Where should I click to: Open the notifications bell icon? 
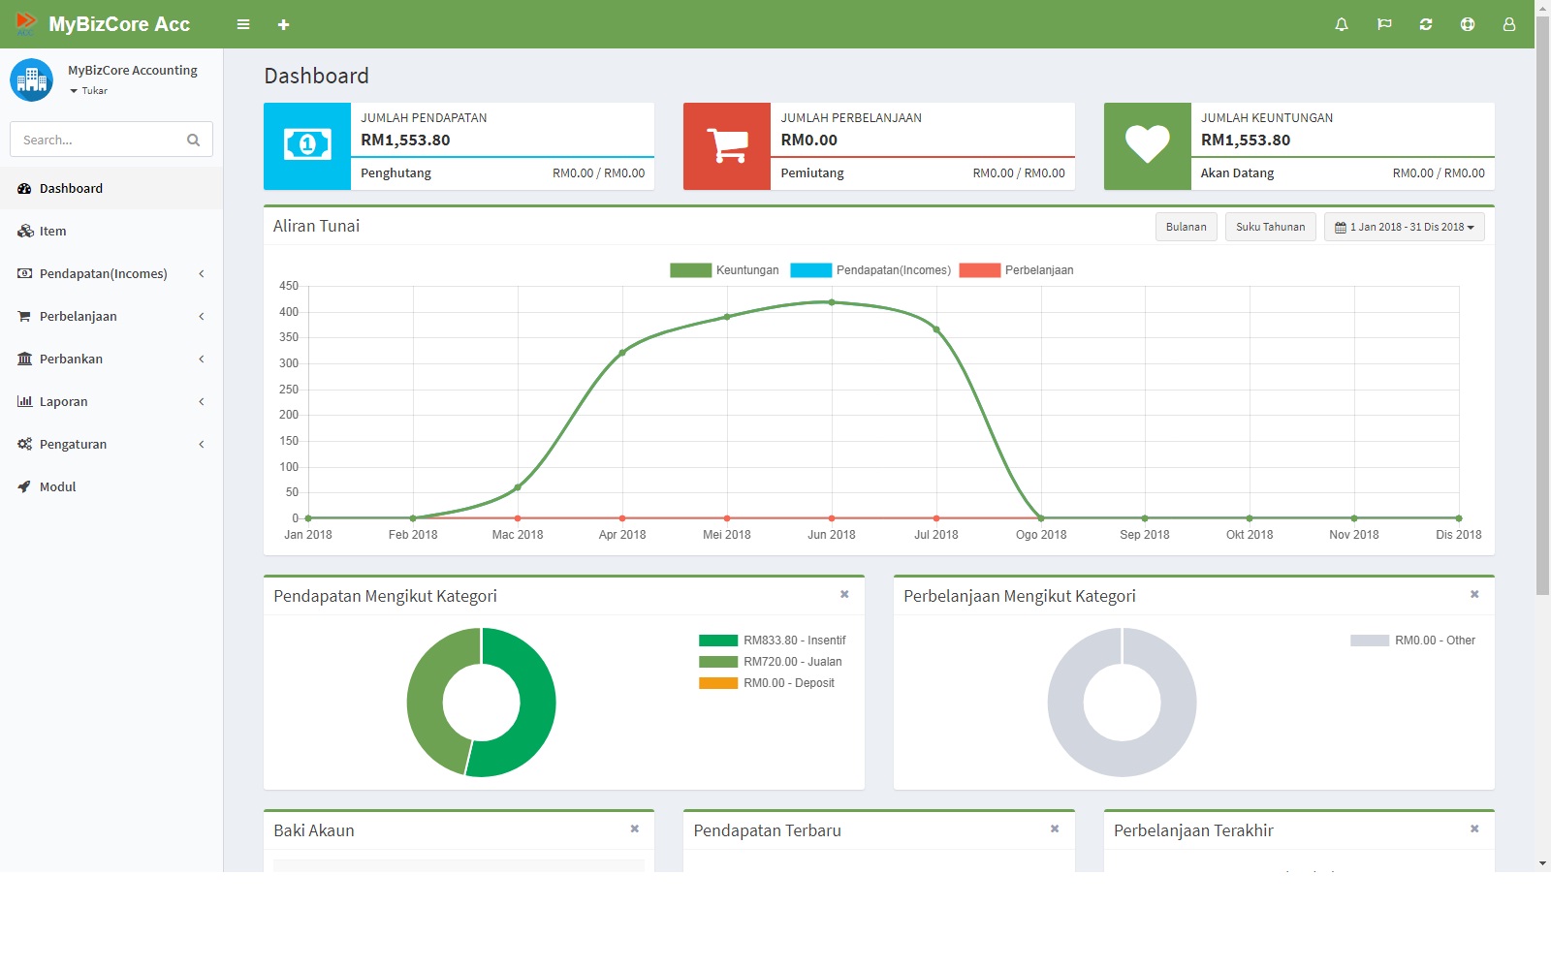click(1342, 24)
